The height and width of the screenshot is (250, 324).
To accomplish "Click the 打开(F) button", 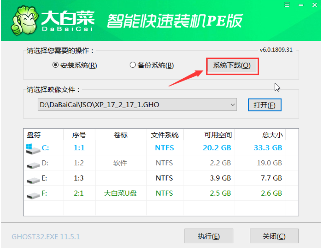I will [x=264, y=105].
